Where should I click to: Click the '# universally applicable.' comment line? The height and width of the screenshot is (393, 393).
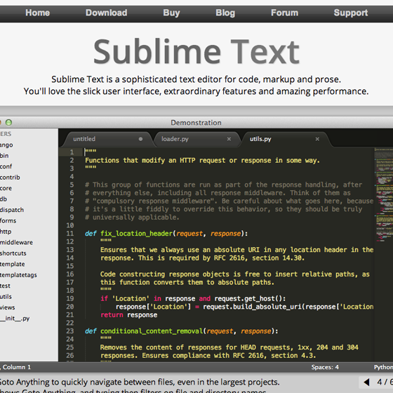(132, 218)
